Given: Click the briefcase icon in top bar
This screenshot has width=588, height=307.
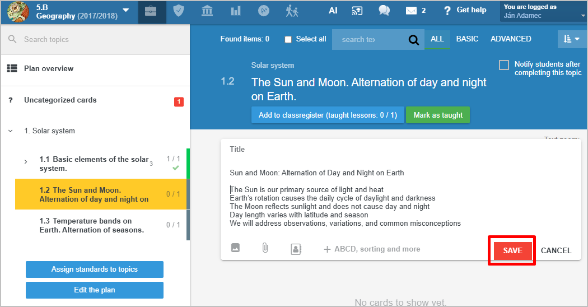Looking at the screenshot, I should point(151,11).
